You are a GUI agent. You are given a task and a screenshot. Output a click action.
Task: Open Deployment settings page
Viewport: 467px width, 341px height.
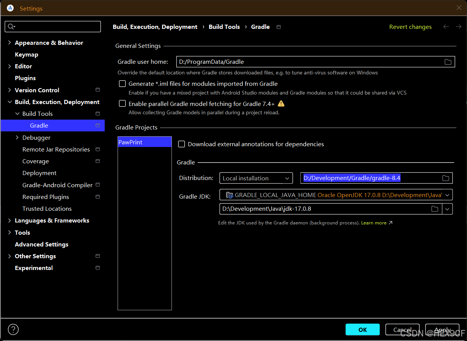pyautogui.click(x=39, y=173)
